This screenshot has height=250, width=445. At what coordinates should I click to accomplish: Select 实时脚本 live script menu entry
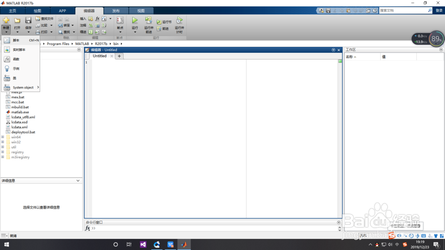click(20, 50)
